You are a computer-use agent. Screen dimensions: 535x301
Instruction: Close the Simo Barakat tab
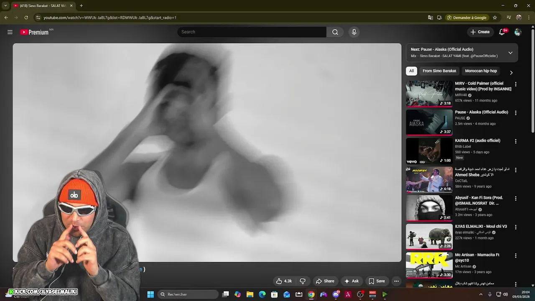point(71,6)
